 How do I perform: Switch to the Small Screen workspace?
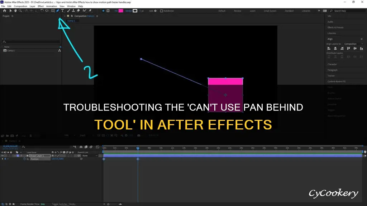[x=270, y=11]
